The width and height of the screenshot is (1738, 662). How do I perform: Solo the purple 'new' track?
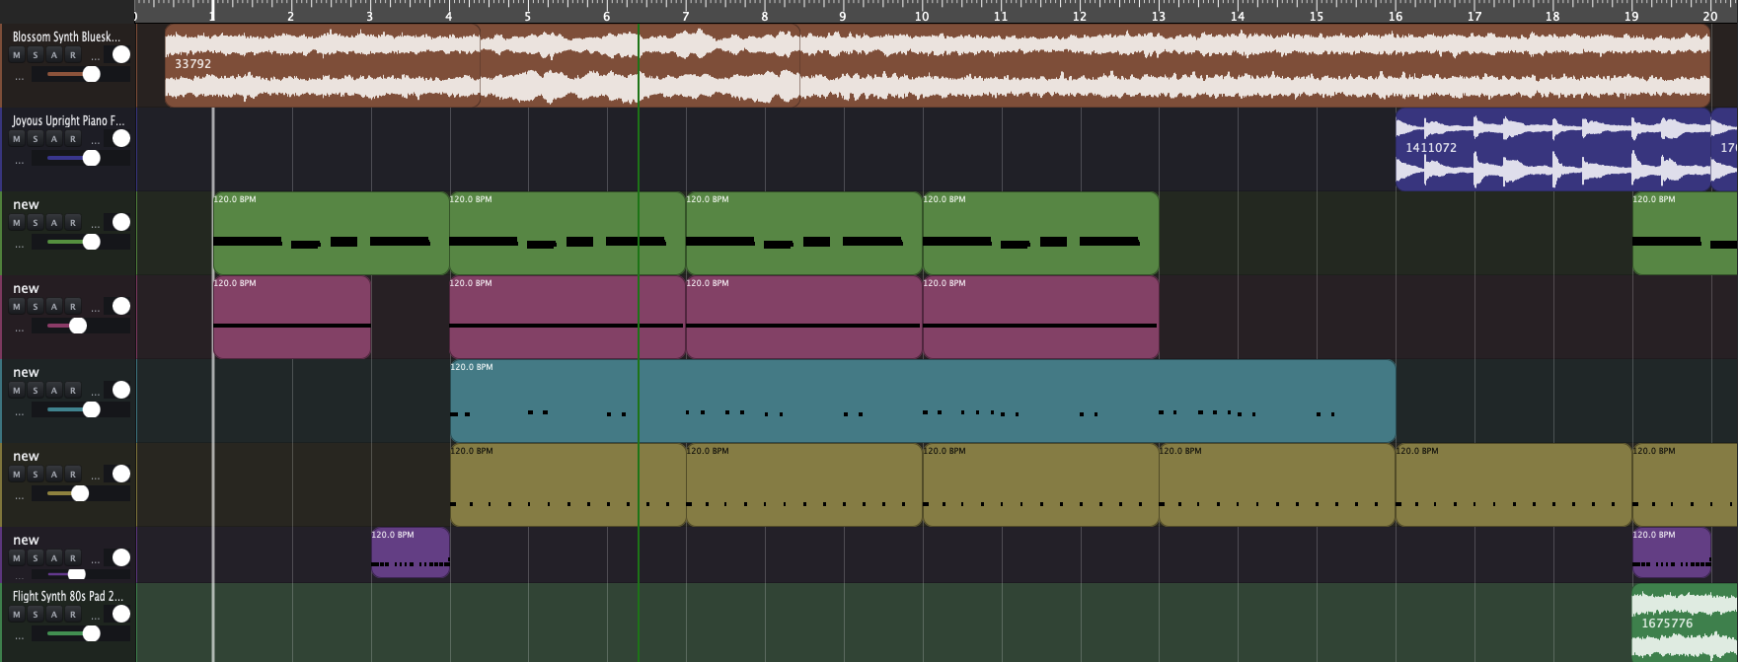point(36,558)
